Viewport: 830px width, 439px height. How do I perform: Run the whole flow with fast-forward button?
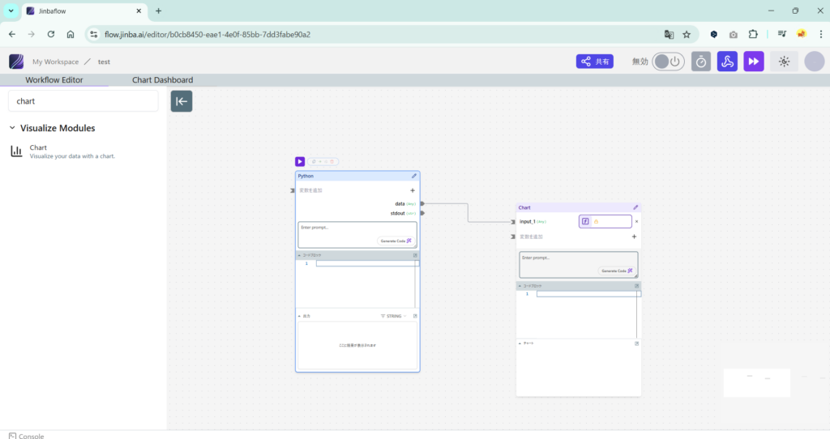click(x=754, y=62)
